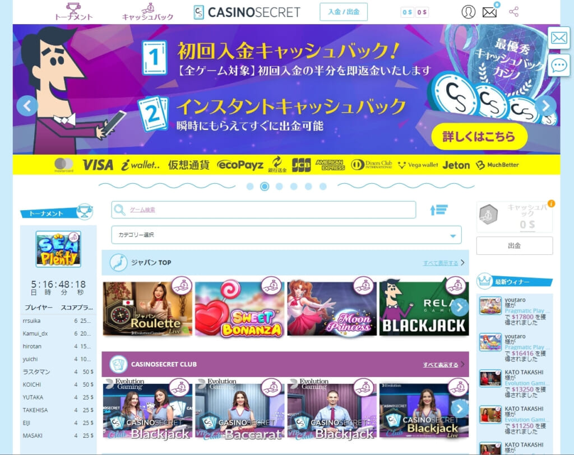Click the category dropdown arrow

453,236
